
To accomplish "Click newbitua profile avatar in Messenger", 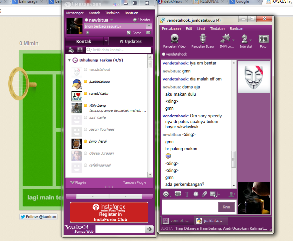I will tap(74, 26).
